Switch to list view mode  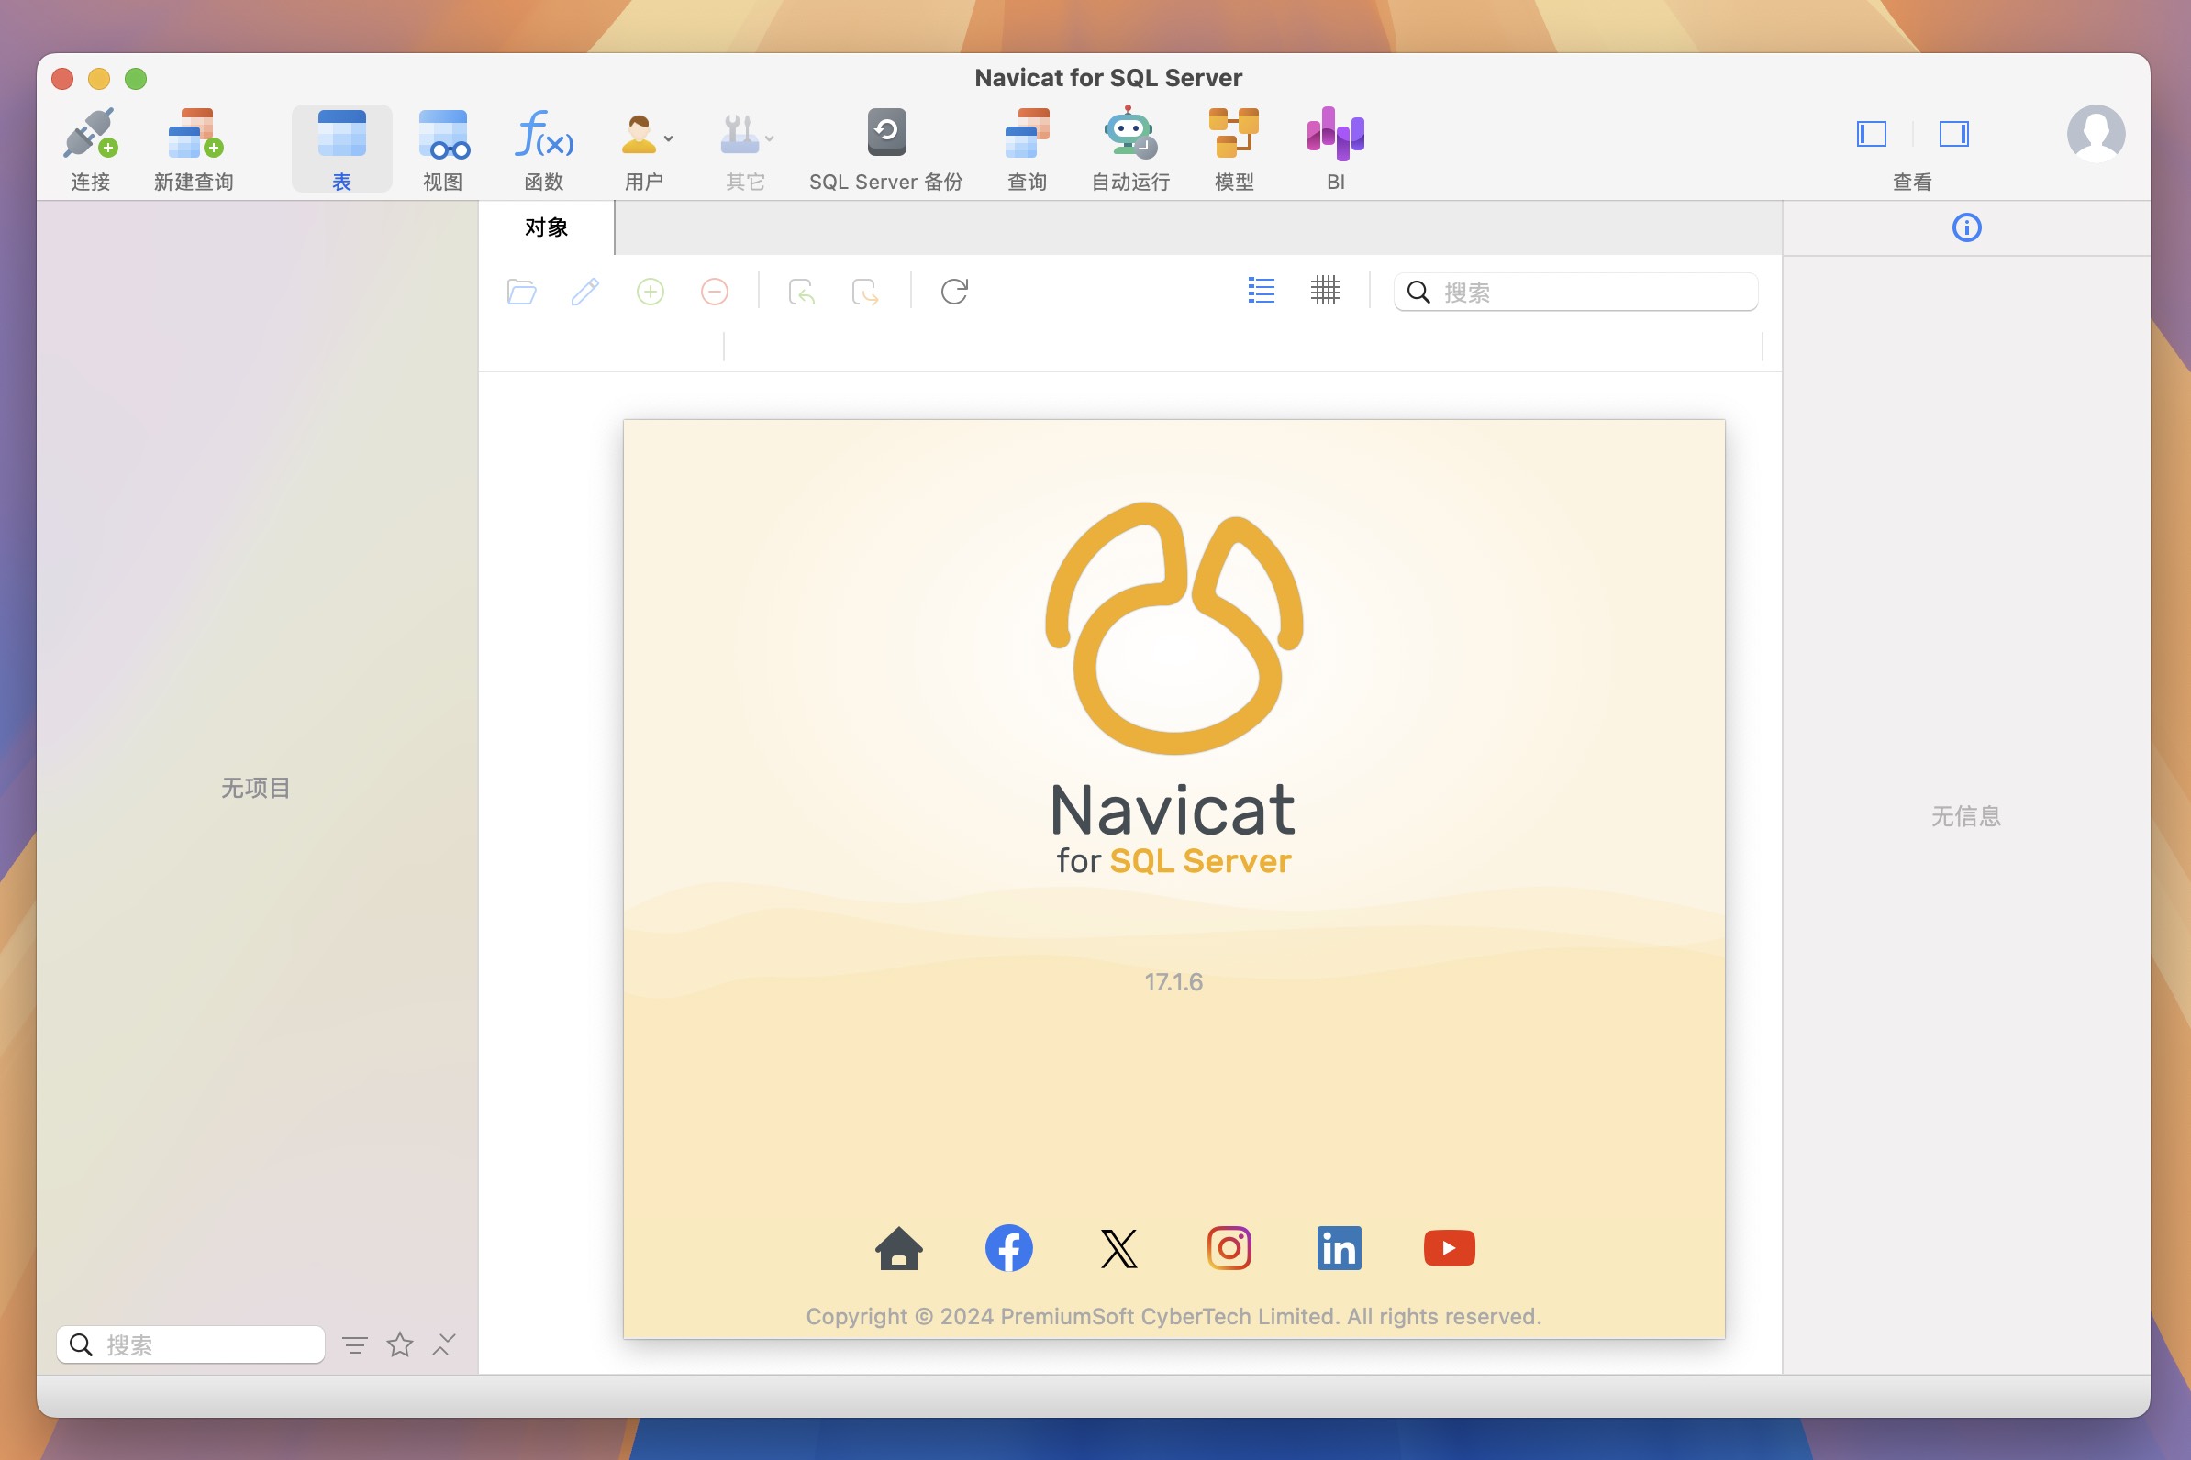(x=1262, y=291)
